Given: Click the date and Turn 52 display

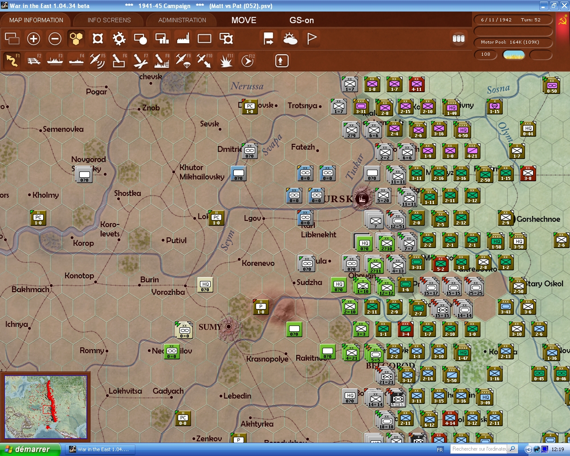Looking at the screenshot, I should (513, 20).
